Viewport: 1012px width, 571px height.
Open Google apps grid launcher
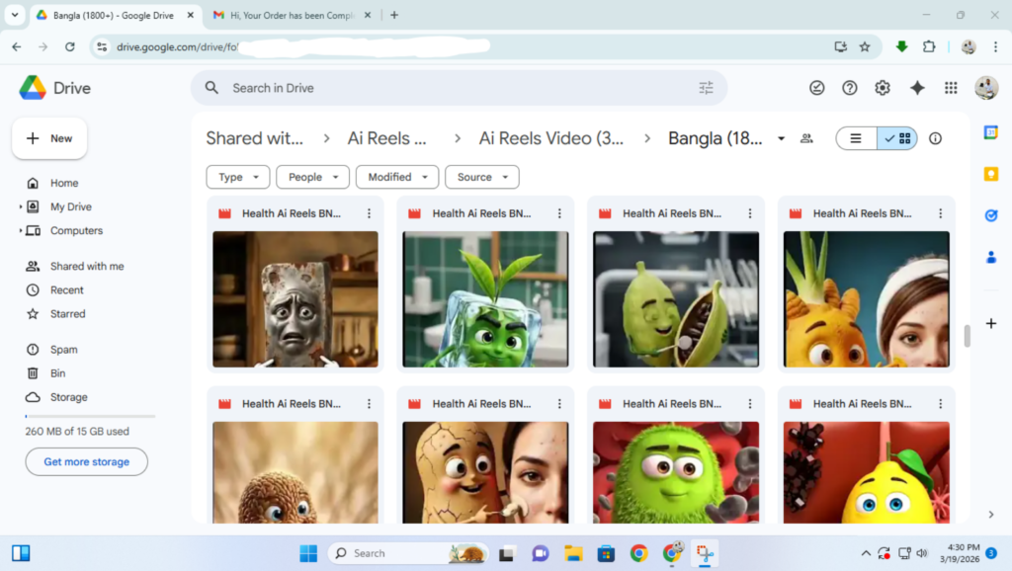951,88
